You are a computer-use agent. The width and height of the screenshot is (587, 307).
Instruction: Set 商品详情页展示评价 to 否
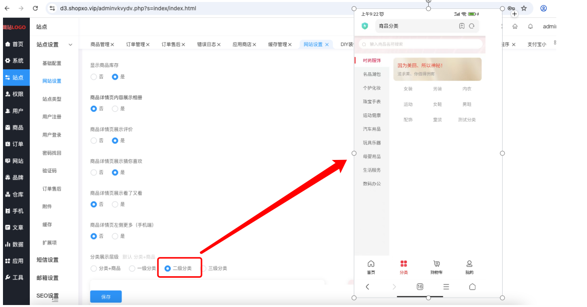[x=94, y=141]
